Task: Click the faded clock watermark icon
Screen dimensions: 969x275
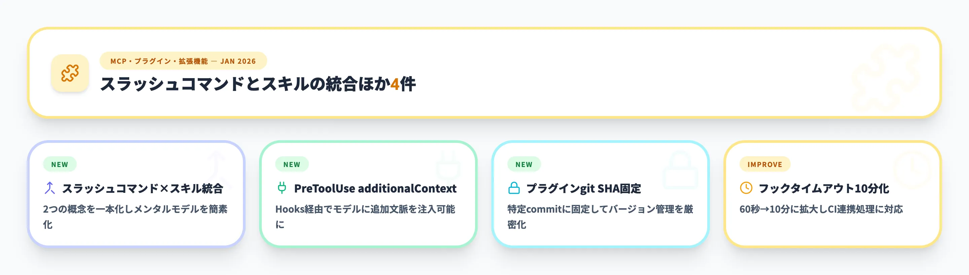Action: pos(912,170)
